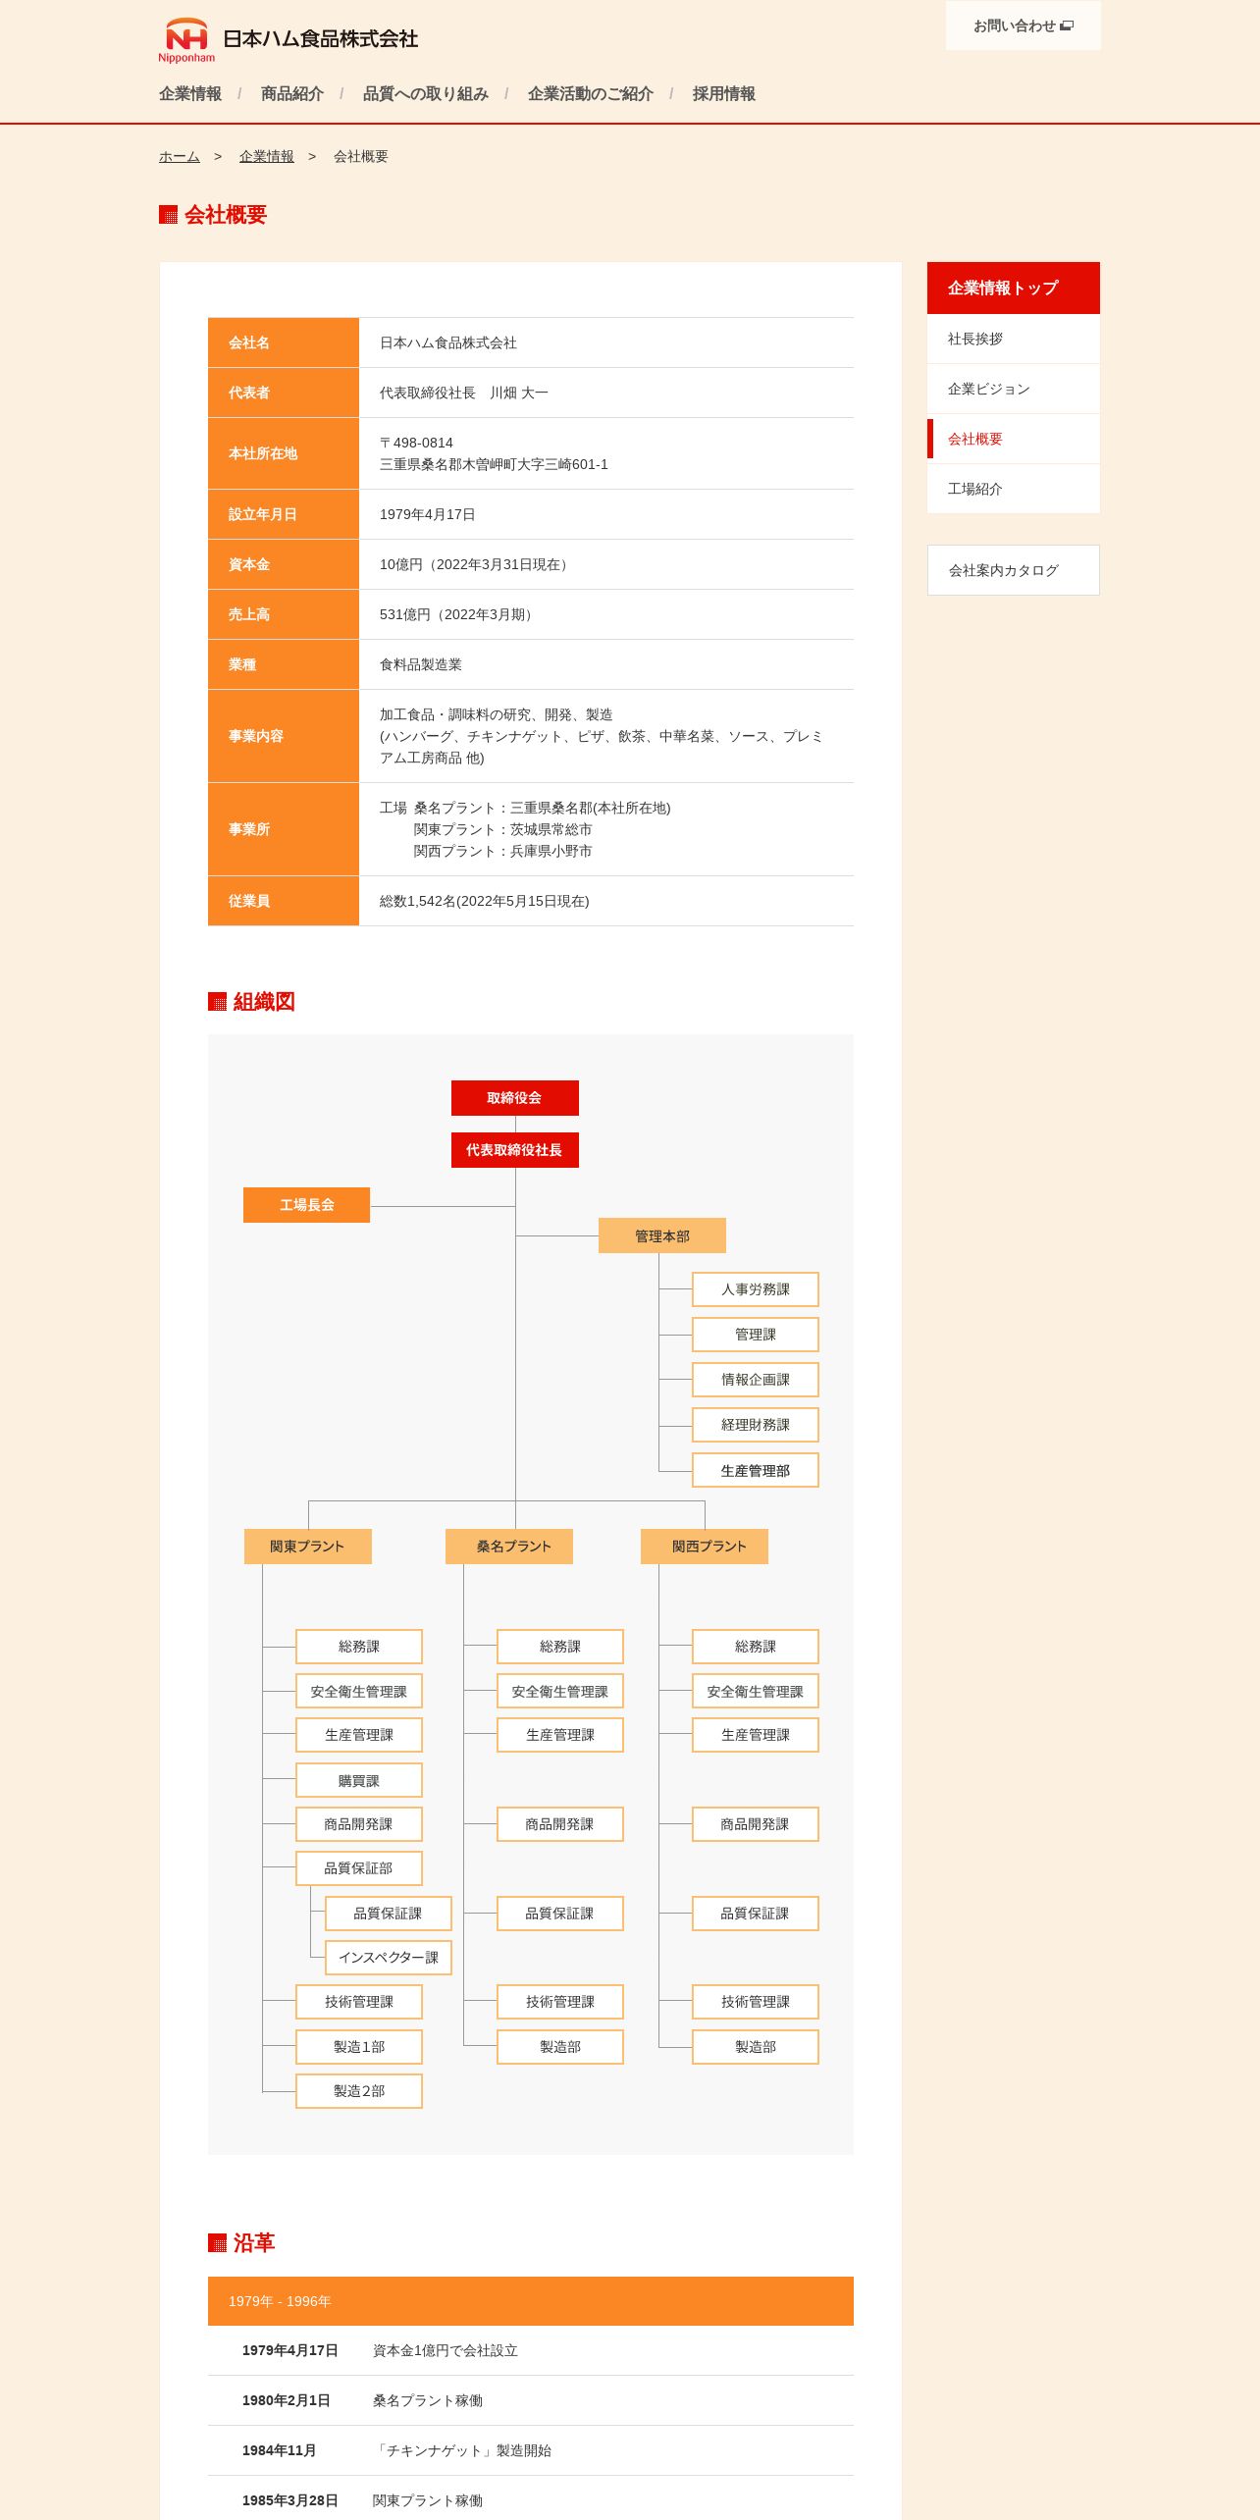Click the 製造2部 org chart box
Image resolution: width=1260 pixels, height=2520 pixels.
[x=359, y=2091]
